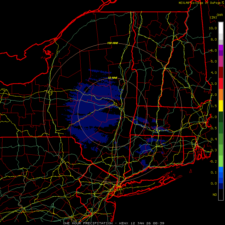Screen dimensions: 225x225
Task: Pick the bright red legend swatch
Action: (x=221, y=84)
